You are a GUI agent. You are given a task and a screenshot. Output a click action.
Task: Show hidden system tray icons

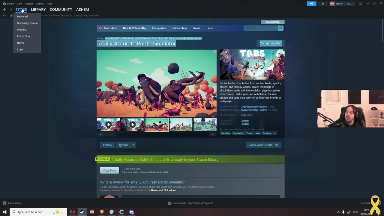coord(338,212)
